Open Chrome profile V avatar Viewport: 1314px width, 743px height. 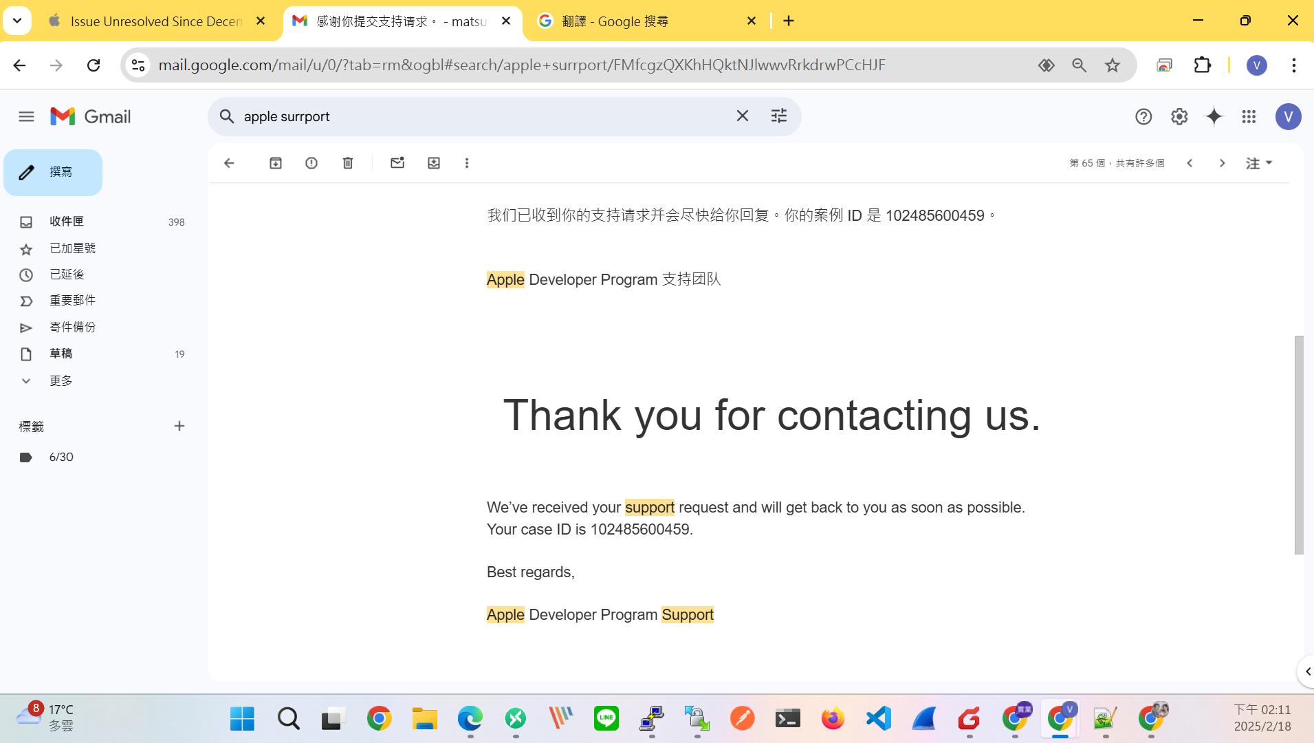coord(1257,65)
